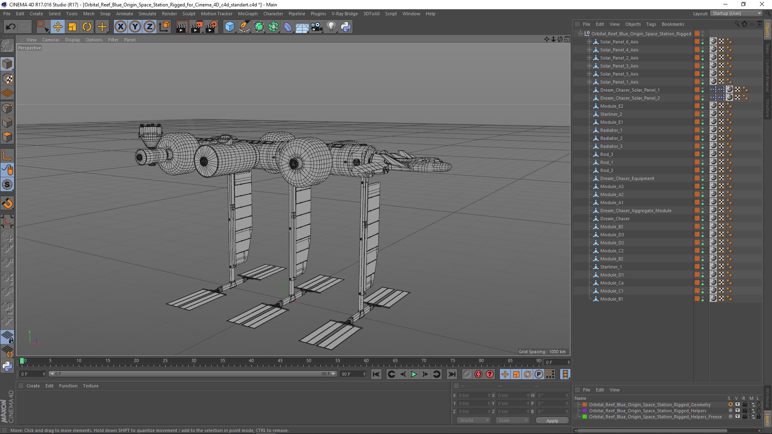
Task: Enable Polygons mode in left palette
Action: (7, 137)
